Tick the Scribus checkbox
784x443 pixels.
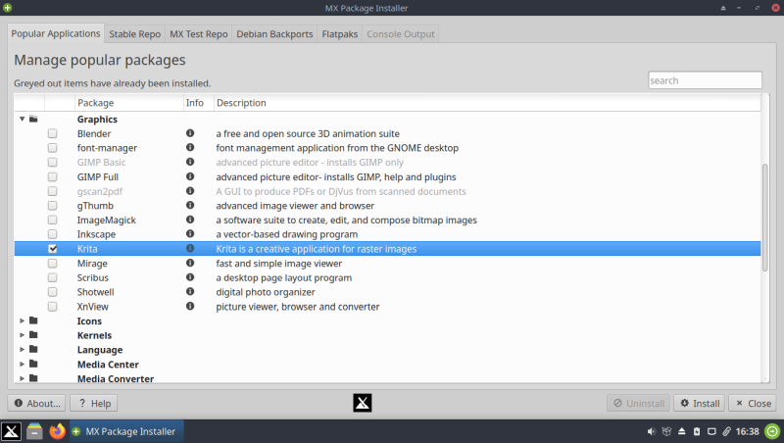point(53,277)
